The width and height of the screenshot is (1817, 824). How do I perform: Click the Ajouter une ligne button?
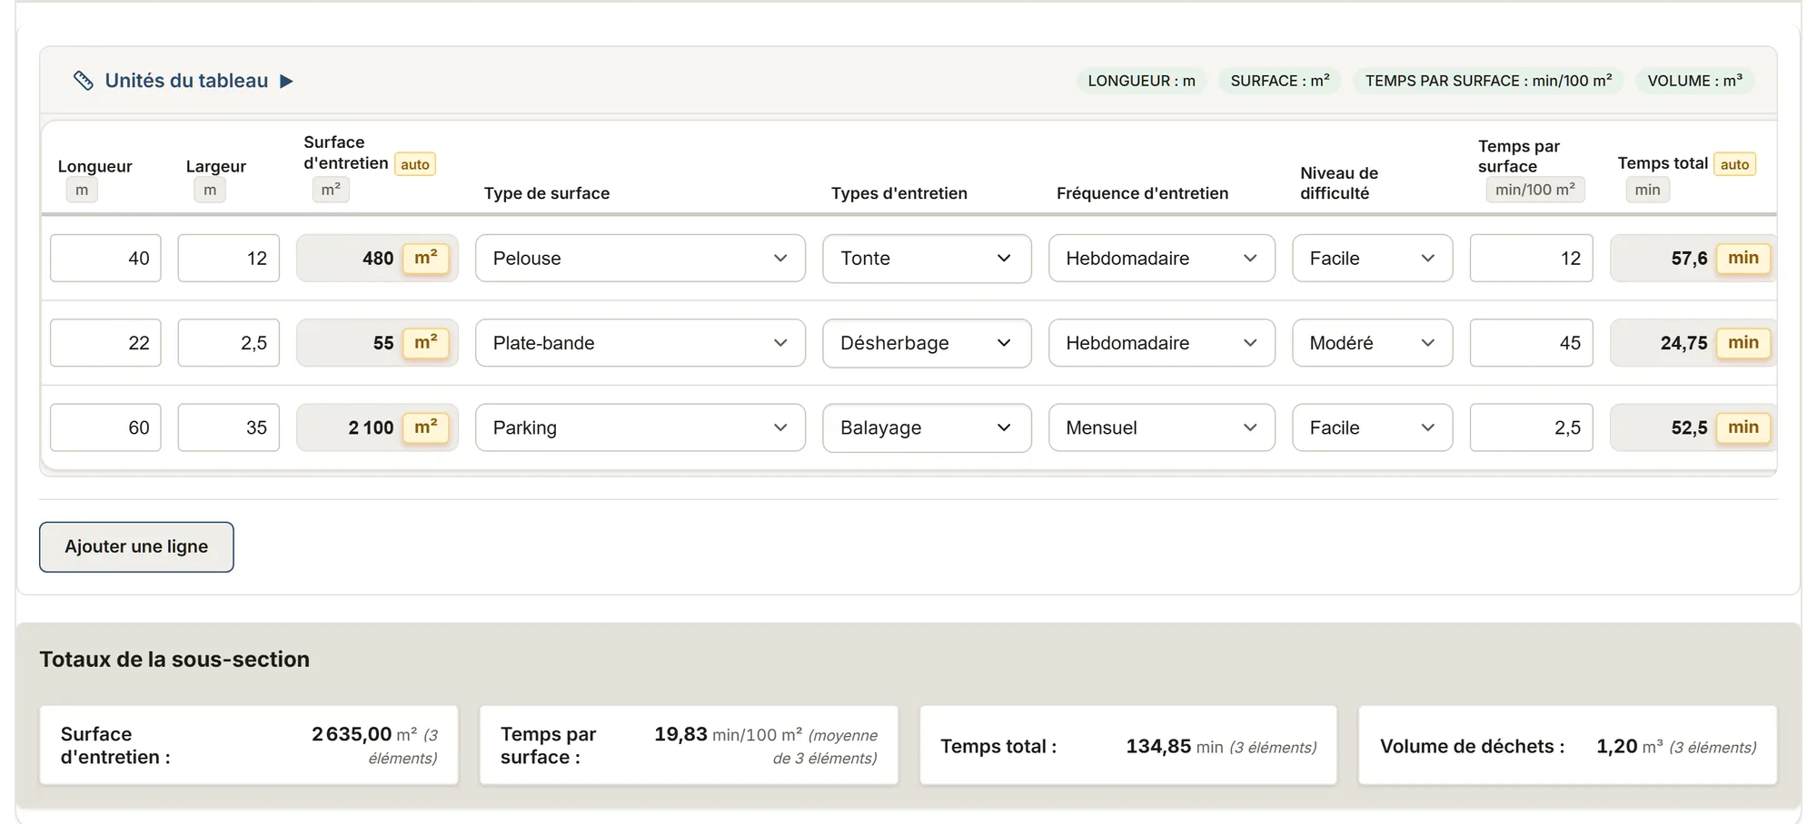click(x=136, y=547)
